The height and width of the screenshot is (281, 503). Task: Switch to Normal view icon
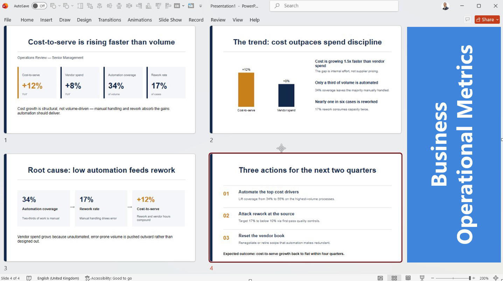(380, 278)
